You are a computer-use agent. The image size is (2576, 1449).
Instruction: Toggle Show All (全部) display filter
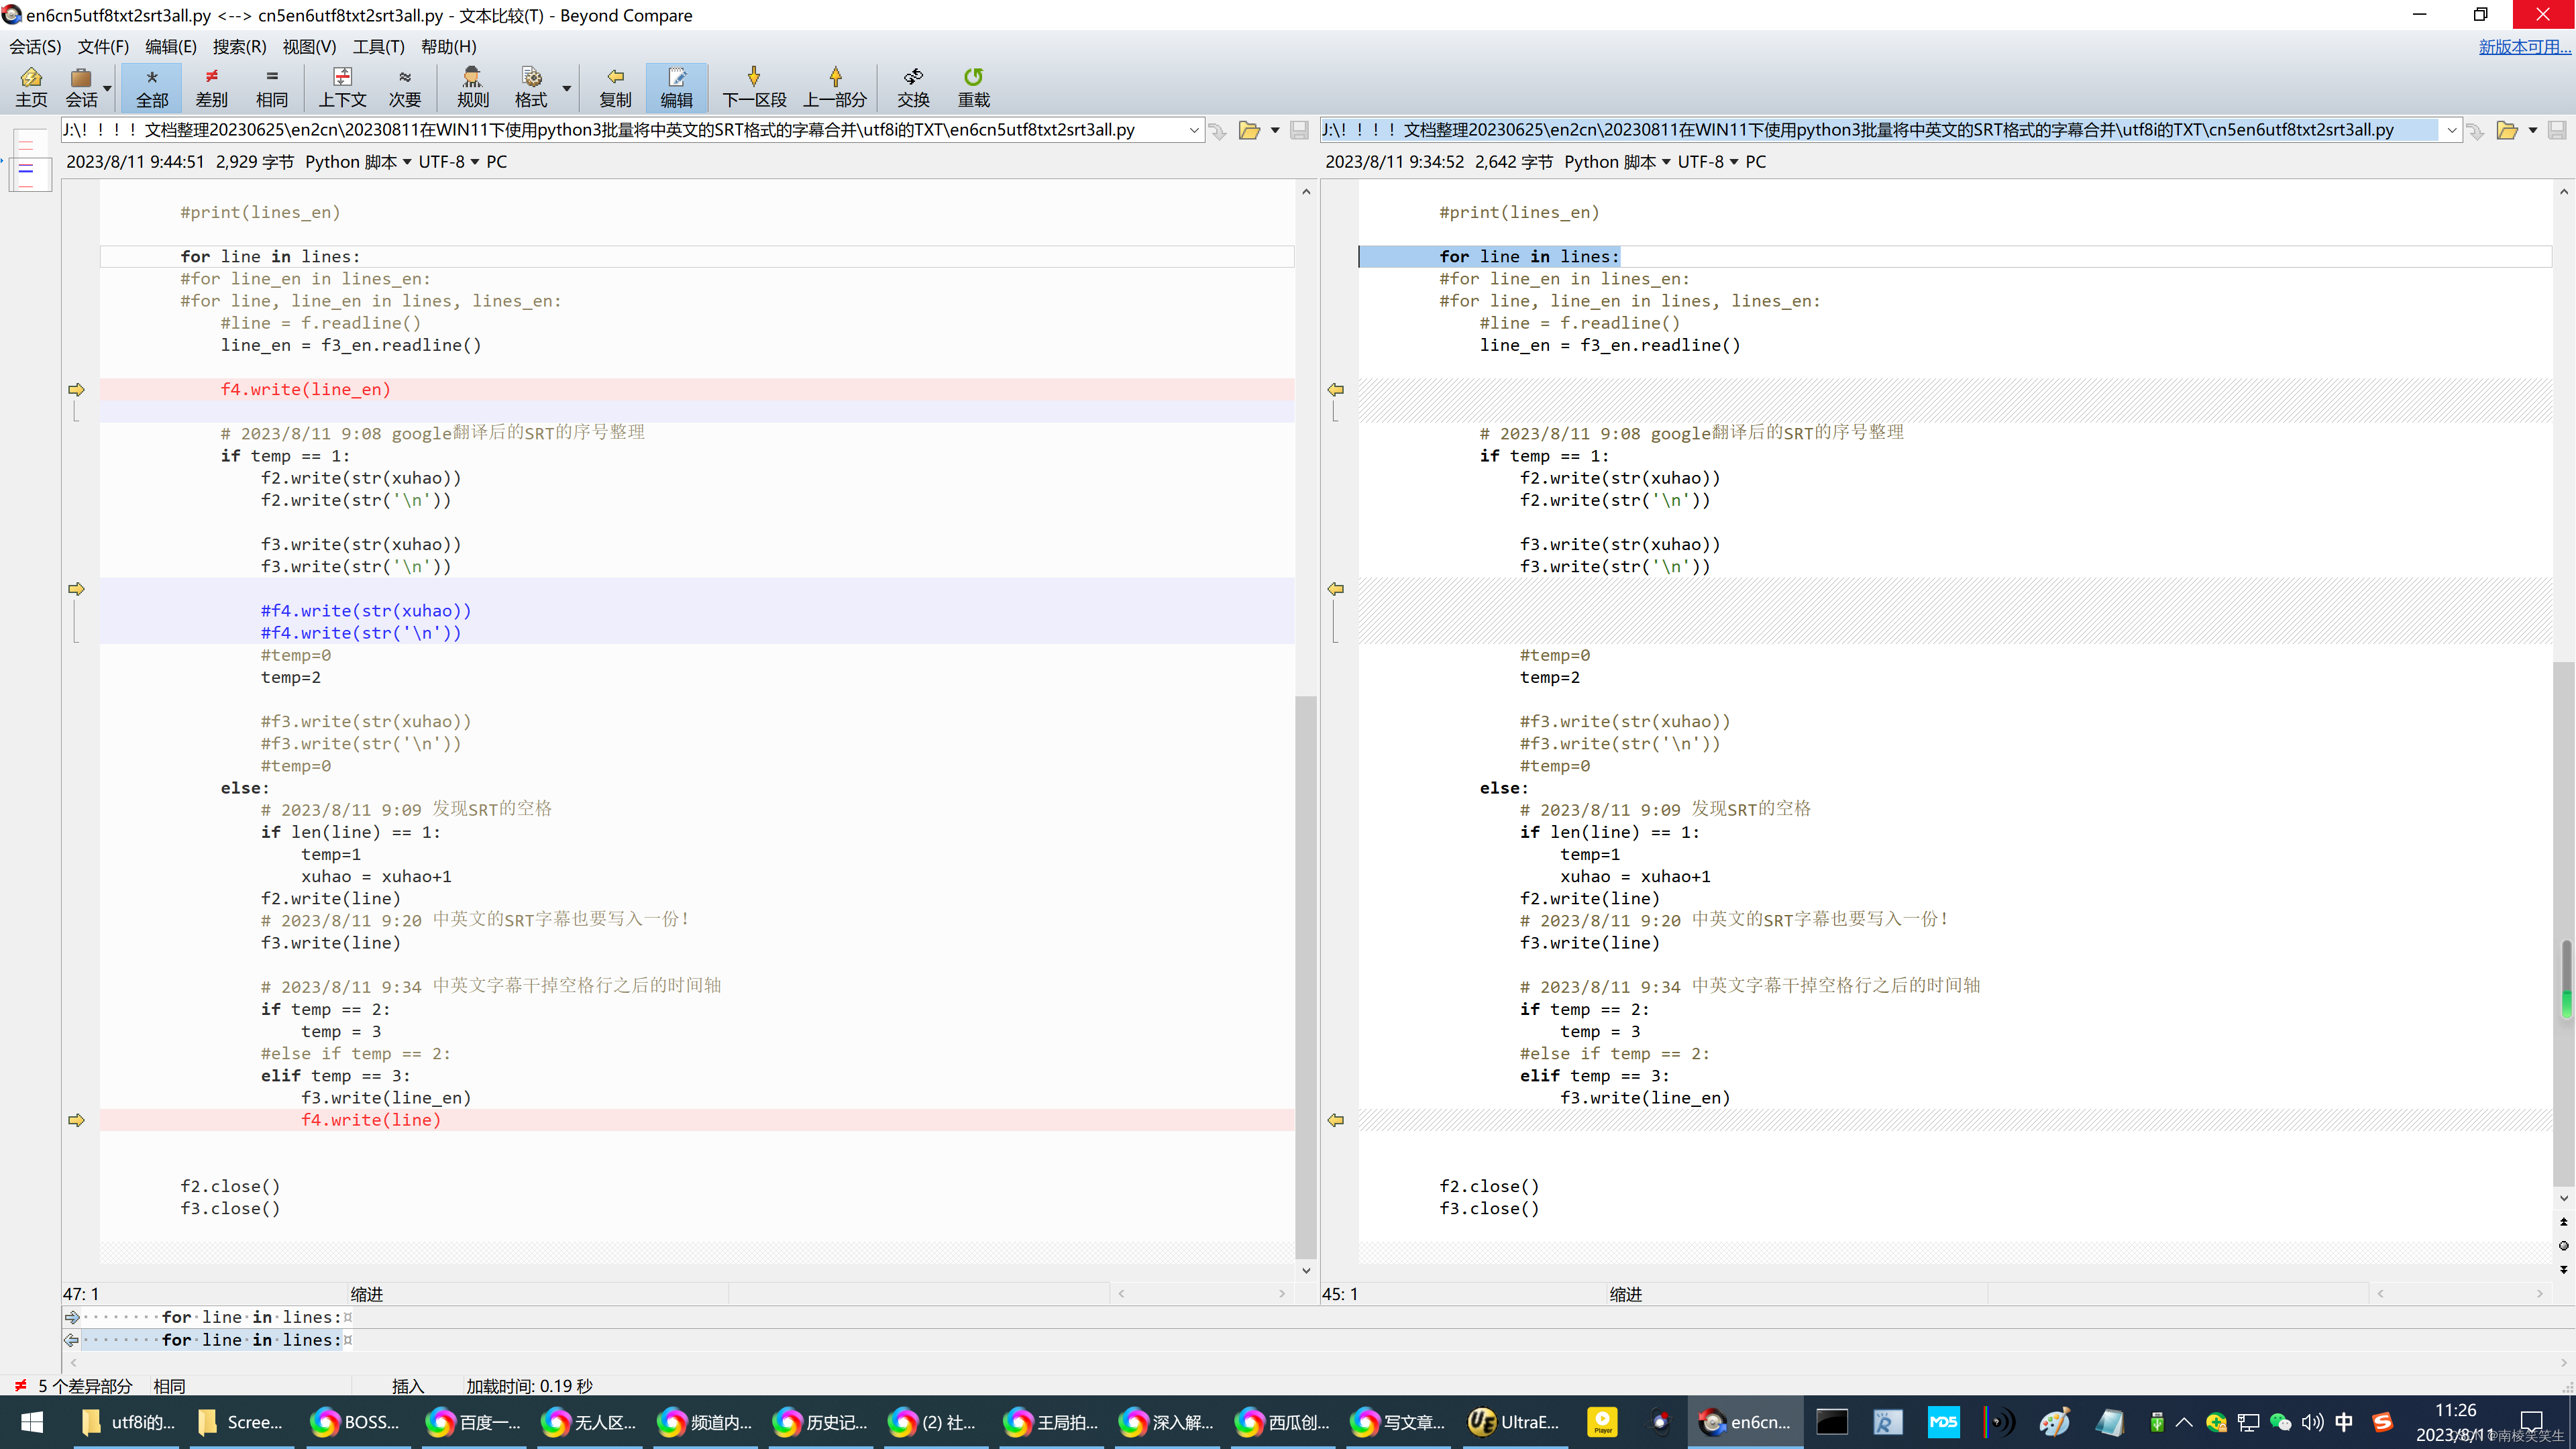[x=152, y=87]
